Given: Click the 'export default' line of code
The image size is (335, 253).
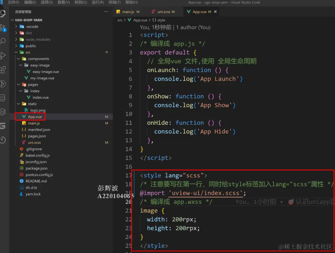Looking at the screenshot, I should pos(168,53).
